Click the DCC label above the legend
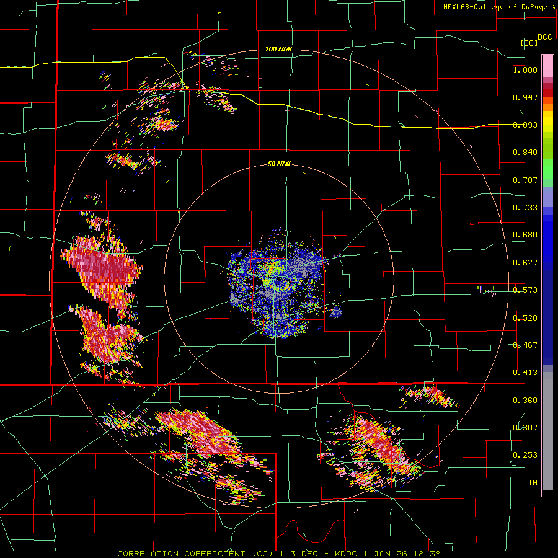Image resolution: width=558 pixels, height=558 pixels. 545,37
